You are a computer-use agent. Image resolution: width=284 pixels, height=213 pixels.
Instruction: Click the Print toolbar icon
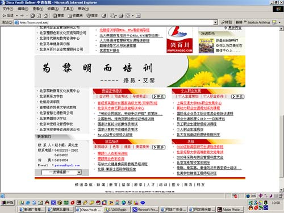[121, 16]
